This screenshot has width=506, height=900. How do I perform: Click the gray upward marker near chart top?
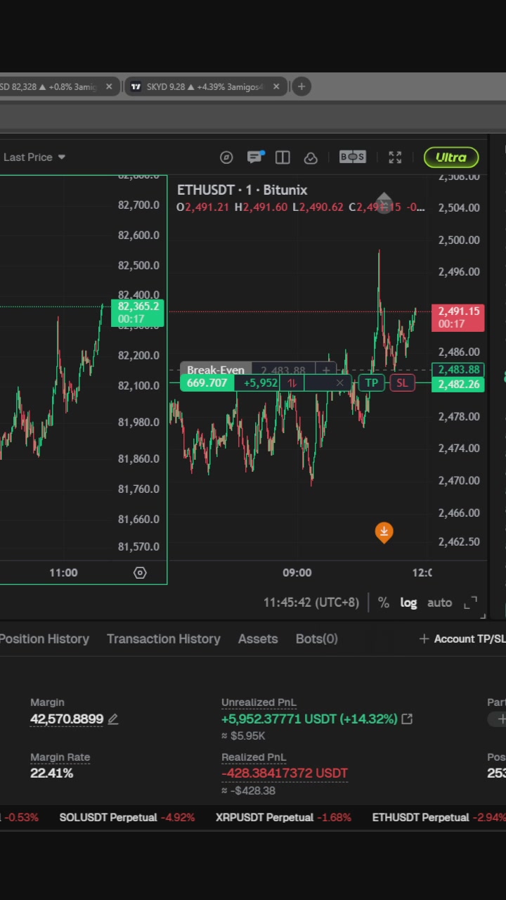click(x=384, y=202)
